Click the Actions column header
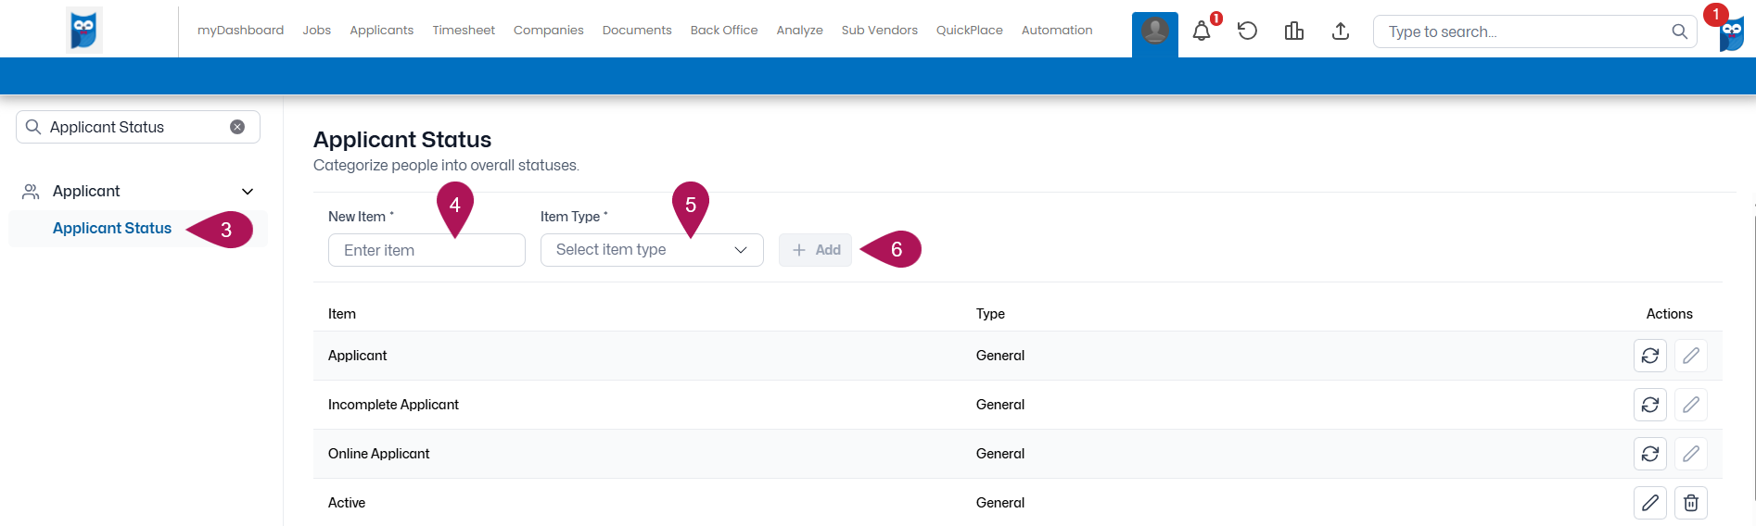The width and height of the screenshot is (1756, 526). click(1669, 314)
